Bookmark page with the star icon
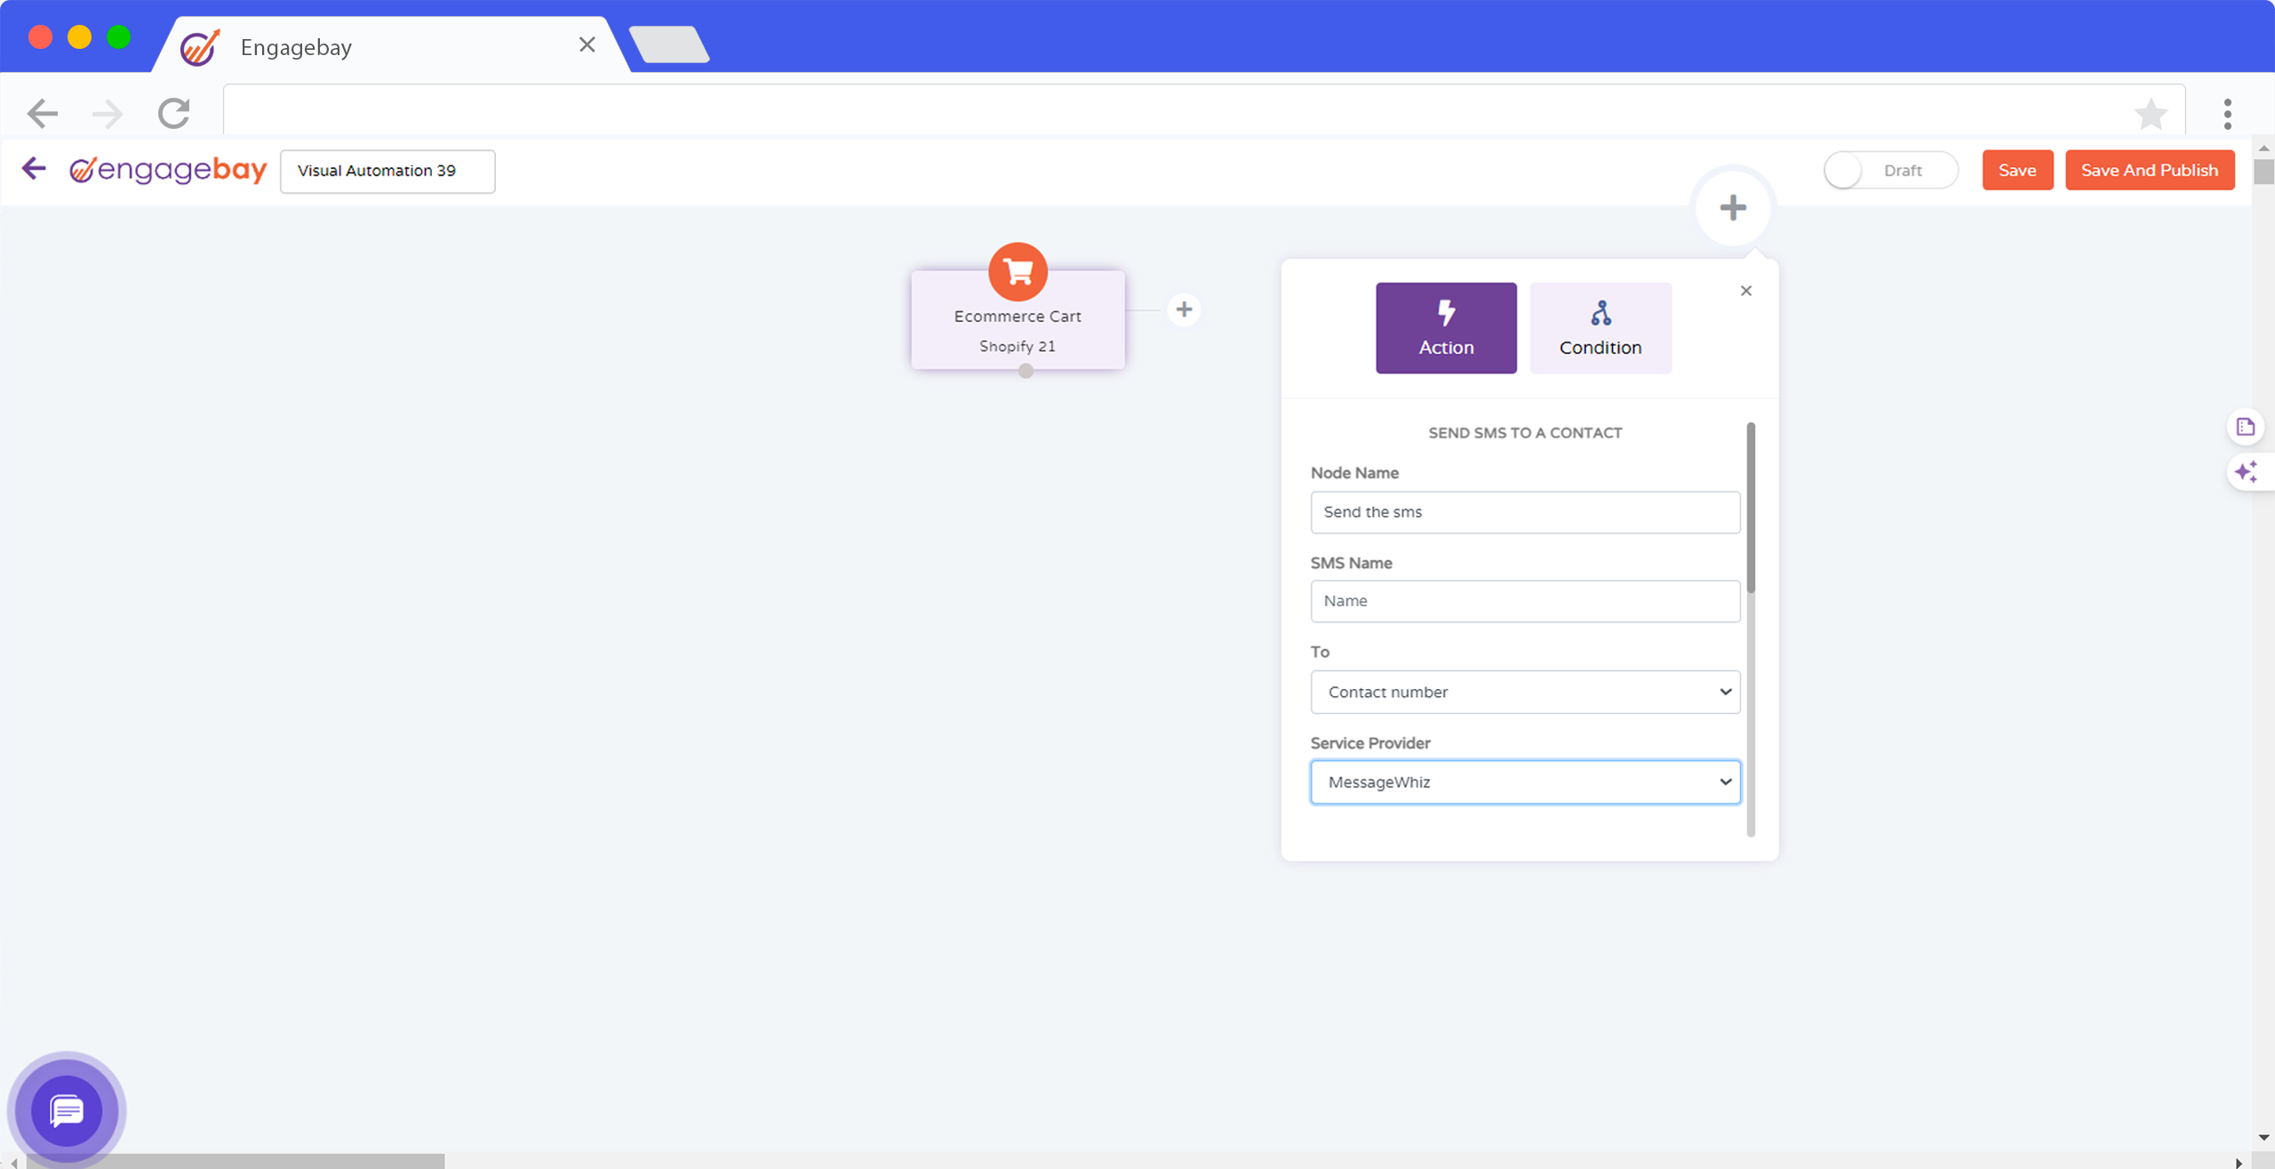Image resolution: width=2275 pixels, height=1169 pixels. pyautogui.click(x=2151, y=114)
